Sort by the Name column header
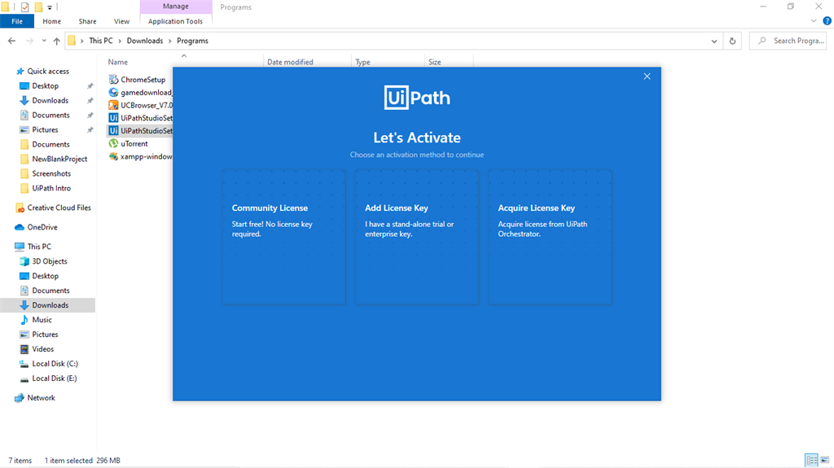This screenshot has width=834, height=468. [118, 62]
